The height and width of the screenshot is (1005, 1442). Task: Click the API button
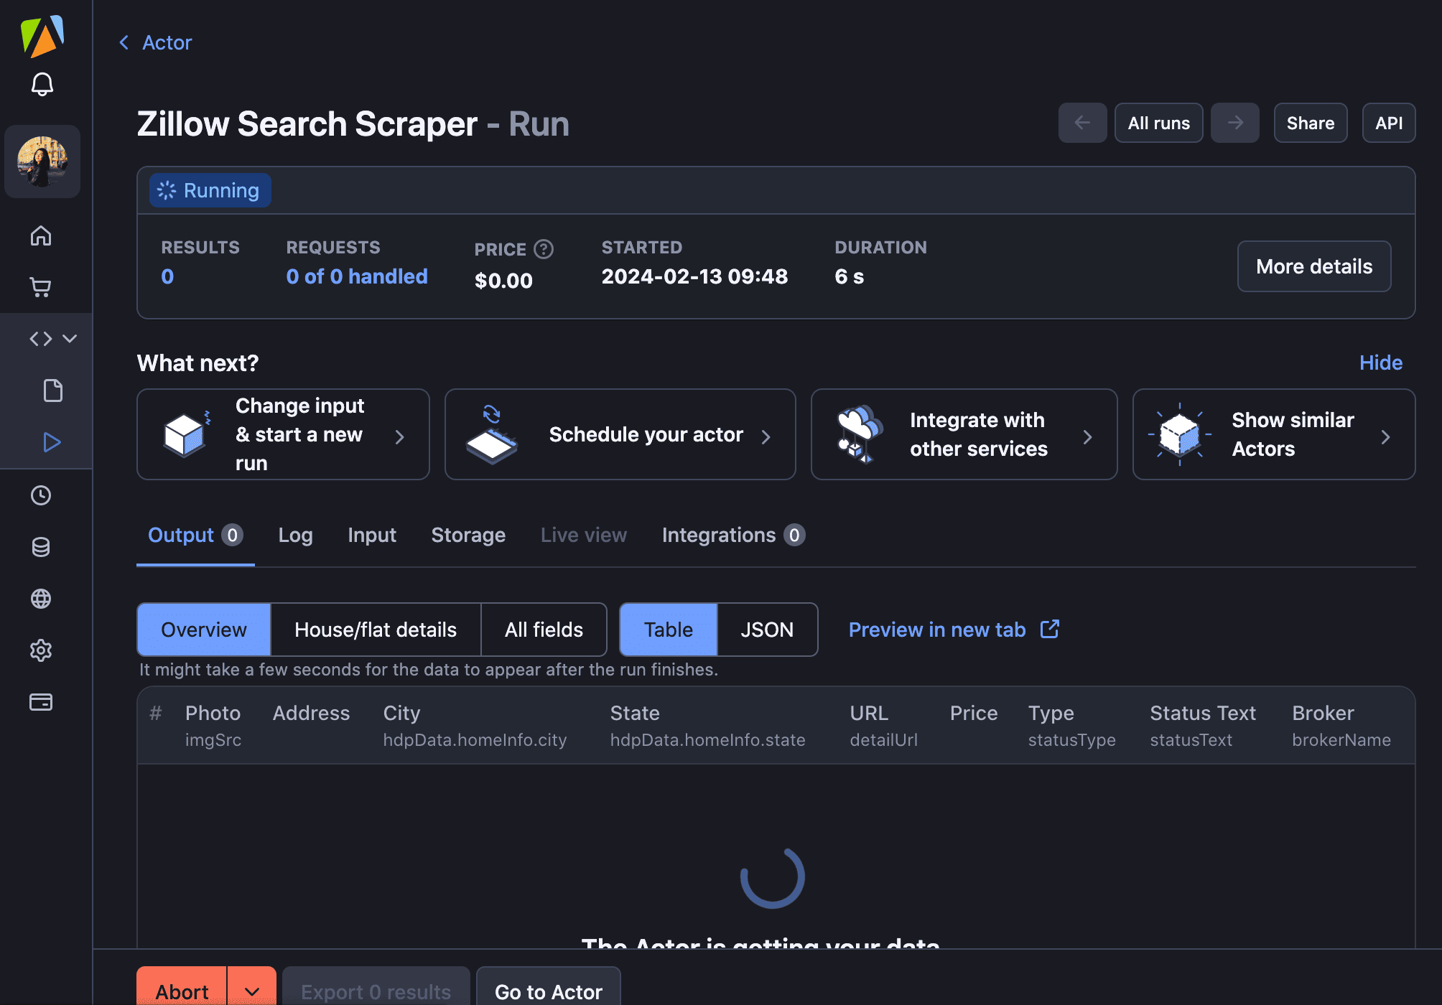[x=1388, y=121]
